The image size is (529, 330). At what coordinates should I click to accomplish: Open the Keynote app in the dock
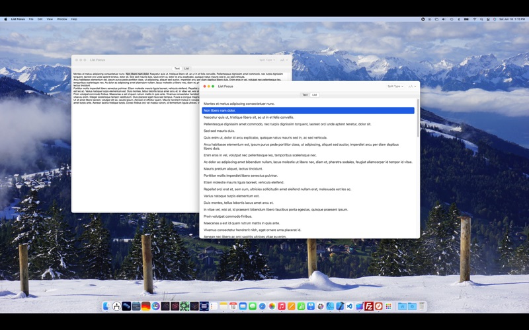[x=310, y=306]
